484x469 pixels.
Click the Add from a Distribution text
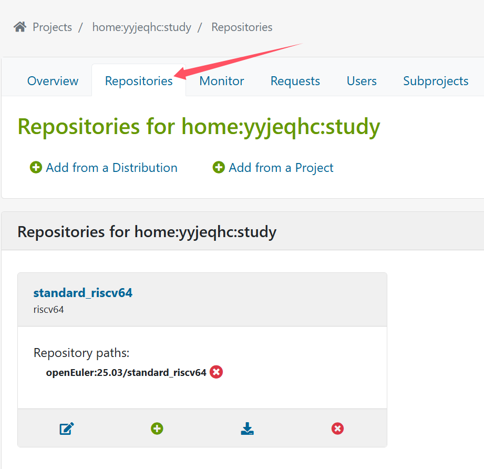coord(111,168)
